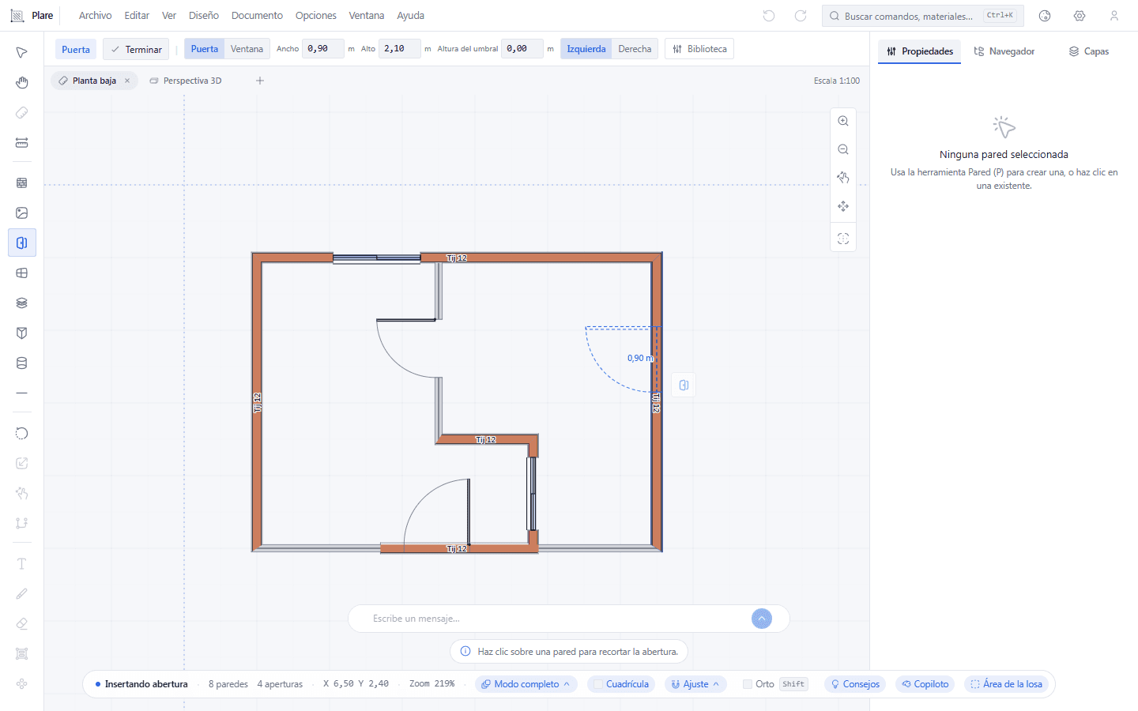Select the cylinder column tool
Screen dimensions: 1138x711
[x=22, y=363]
